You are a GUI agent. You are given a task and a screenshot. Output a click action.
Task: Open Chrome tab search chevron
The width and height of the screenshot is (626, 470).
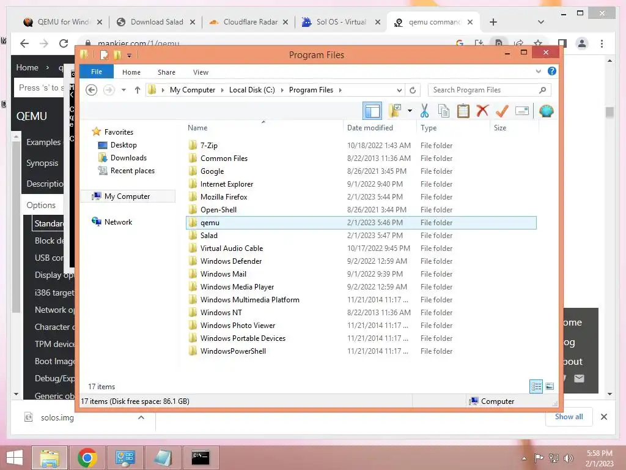[541, 22]
